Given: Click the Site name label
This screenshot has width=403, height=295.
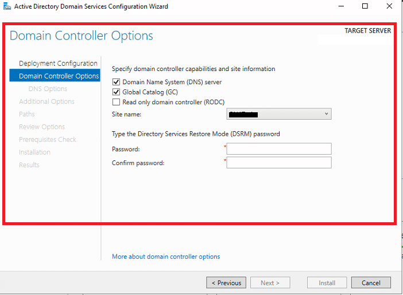Looking at the screenshot, I should click(x=126, y=115).
